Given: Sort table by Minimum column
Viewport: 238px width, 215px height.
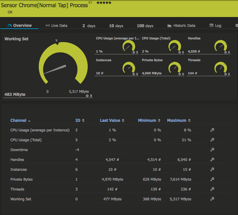Looking at the screenshot, I should click(x=149, y=121).
